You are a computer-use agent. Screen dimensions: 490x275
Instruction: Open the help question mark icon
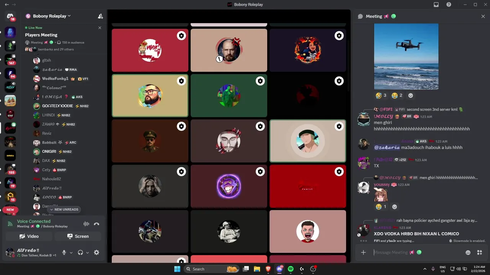(449, 5)
